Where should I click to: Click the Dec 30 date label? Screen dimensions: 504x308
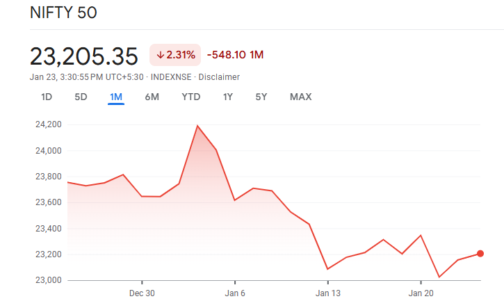142,293
